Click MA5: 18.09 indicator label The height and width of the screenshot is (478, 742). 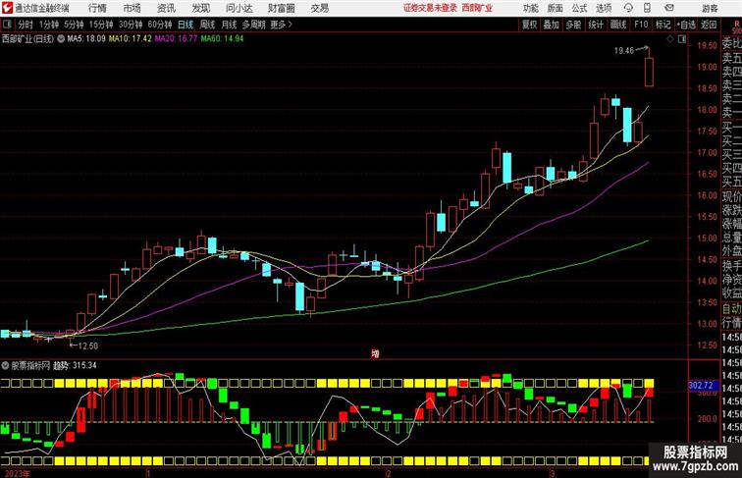[x=86, y=39]
